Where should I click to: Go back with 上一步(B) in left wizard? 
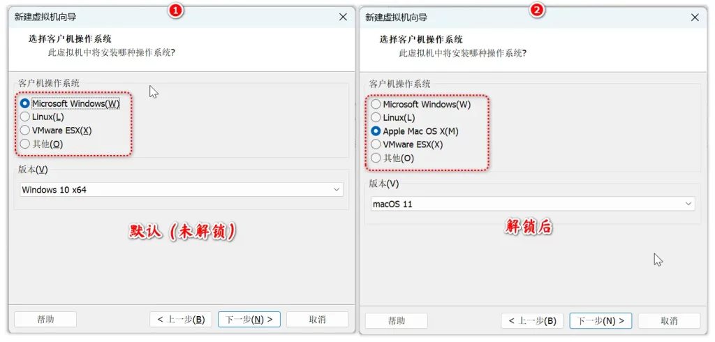(181, 319)
